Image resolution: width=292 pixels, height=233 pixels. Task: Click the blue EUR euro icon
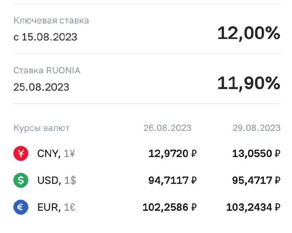coord(21,207)
